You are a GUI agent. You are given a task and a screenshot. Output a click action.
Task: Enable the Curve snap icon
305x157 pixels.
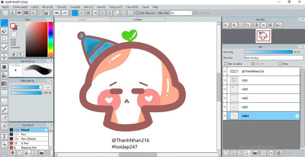point(116,13)
